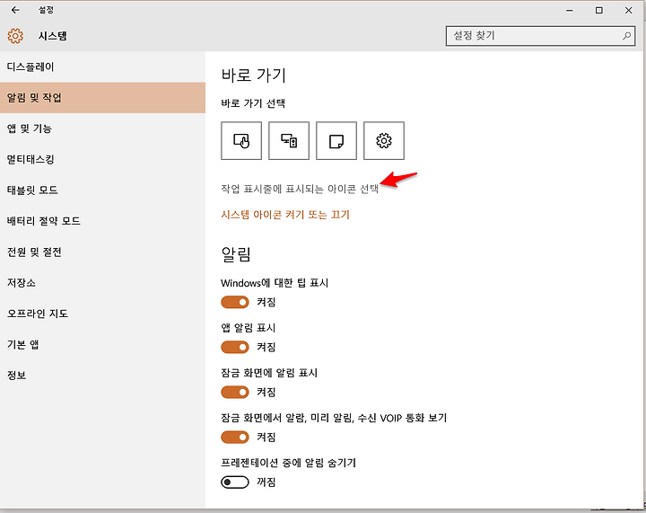Select the Note quick action tile
Screen dimensions: 646x513
pos(336,141)
